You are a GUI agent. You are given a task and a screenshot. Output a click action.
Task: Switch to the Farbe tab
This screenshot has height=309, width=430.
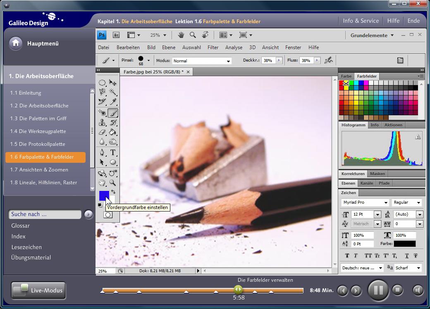pyautogui.click(x=346, y=76)
